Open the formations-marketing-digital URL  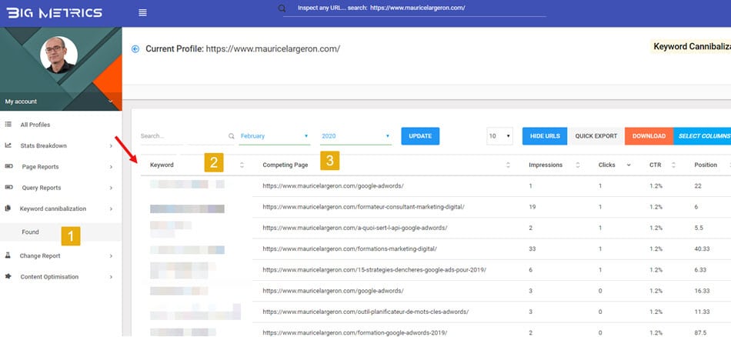click(x=349, y=249)
